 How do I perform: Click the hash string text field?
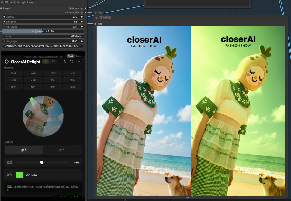tap(43, 46)
